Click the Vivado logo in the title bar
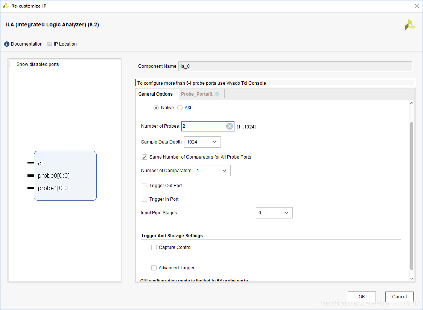The image size is (423, 310). 6,6
